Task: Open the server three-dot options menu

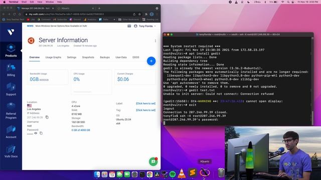Action: pyautogui.click(x=155, y=41)
